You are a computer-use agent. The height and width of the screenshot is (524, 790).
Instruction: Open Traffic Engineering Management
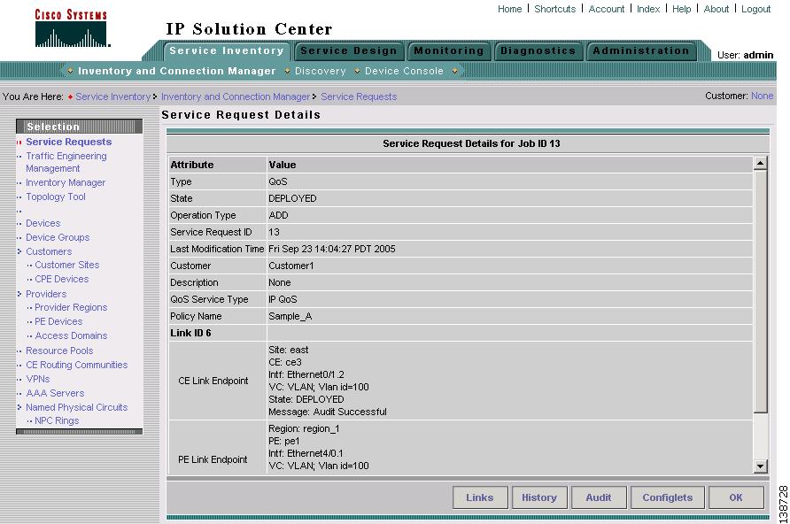click(x=66, y=162)
